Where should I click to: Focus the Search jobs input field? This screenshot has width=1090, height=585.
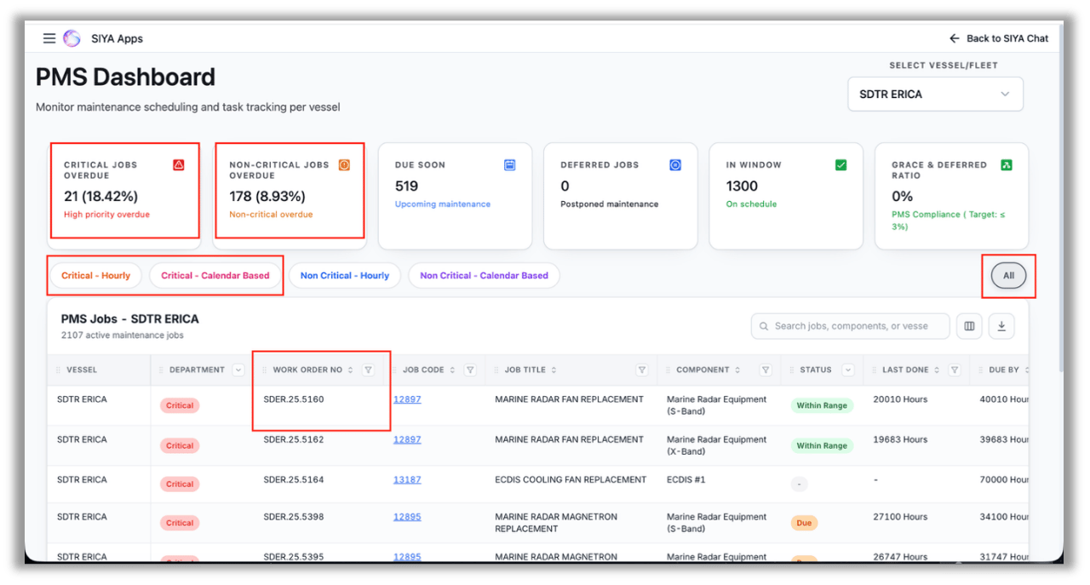point(851,326)
